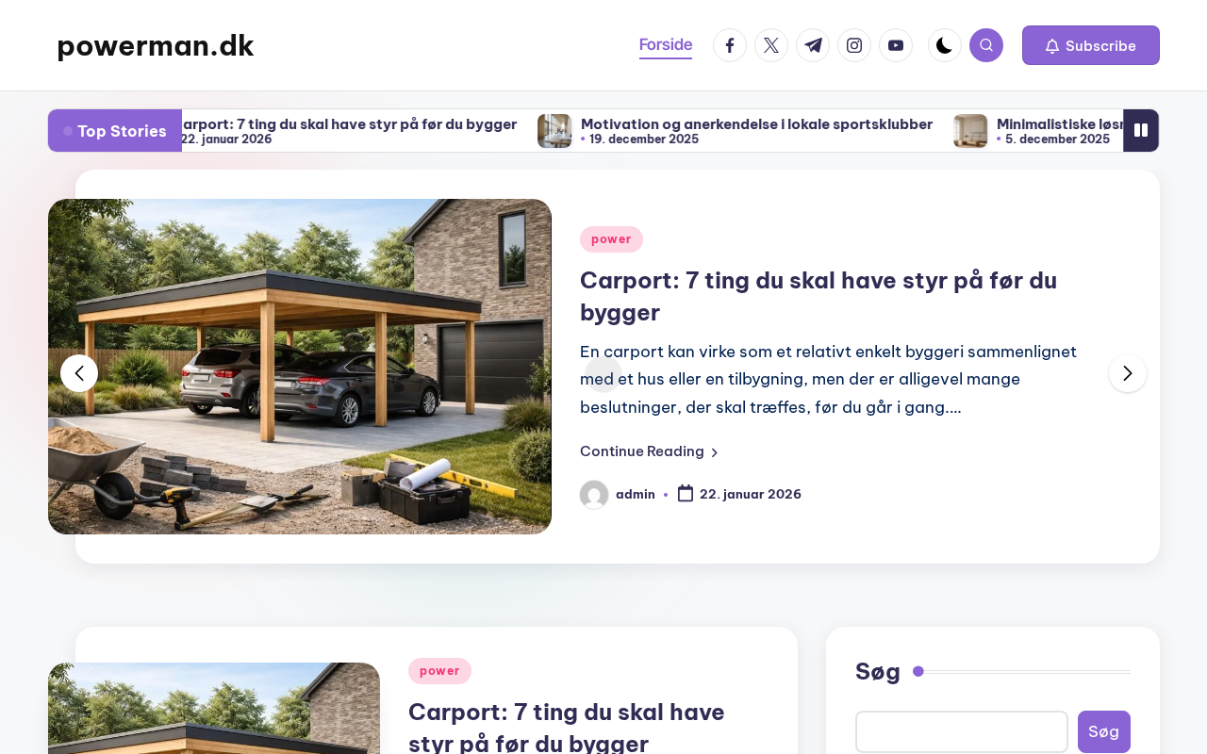Image resolution: width=1207 pixels, height=754 pixels.
Task: Open the Facebook social icon
Action: point(730,45)
